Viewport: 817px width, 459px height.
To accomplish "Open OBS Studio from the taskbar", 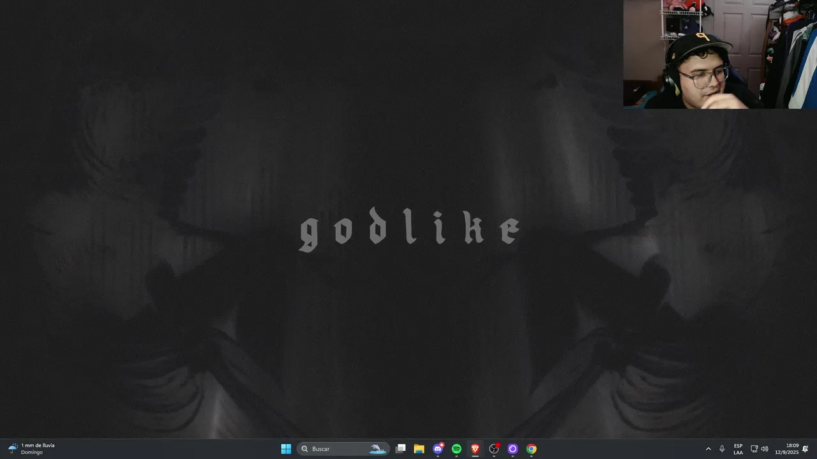I will (493, 449).
